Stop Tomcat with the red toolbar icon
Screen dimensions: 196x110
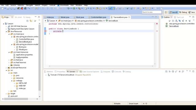(x=22, y=8)
